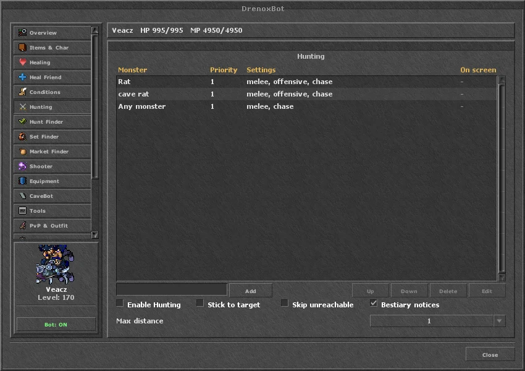Click the Tools icon

click(x=22, y=210)
